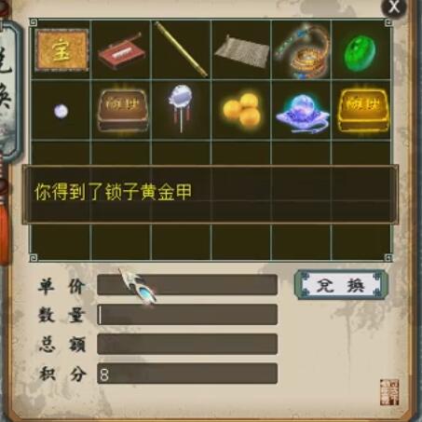The image size is (422, 422).
Task: Select the golden 宝 treasure map item
Action: tap(61, 50)
